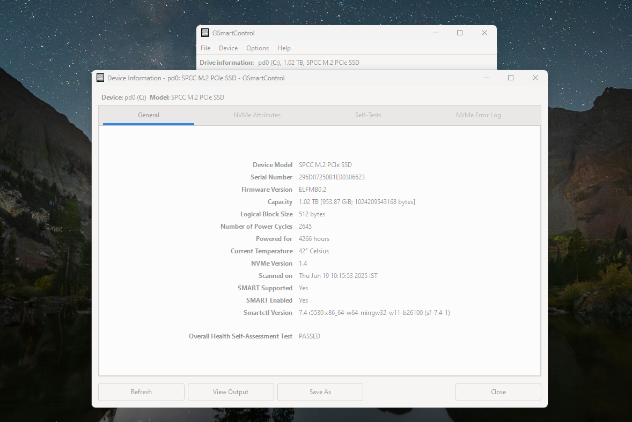Minimize the Device Information dialog window
The height and width of the screenshot is (422, 632).
486,78
